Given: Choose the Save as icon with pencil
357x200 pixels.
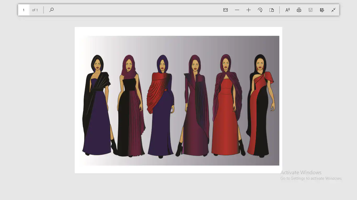Looking at the screenshot, I should point(322,10).
